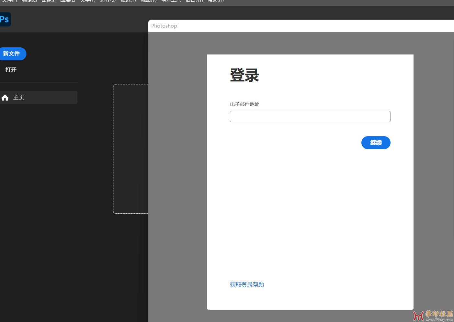Click the home icon beside 主页
The image size is (454, 322).
(x=5, y=98)
